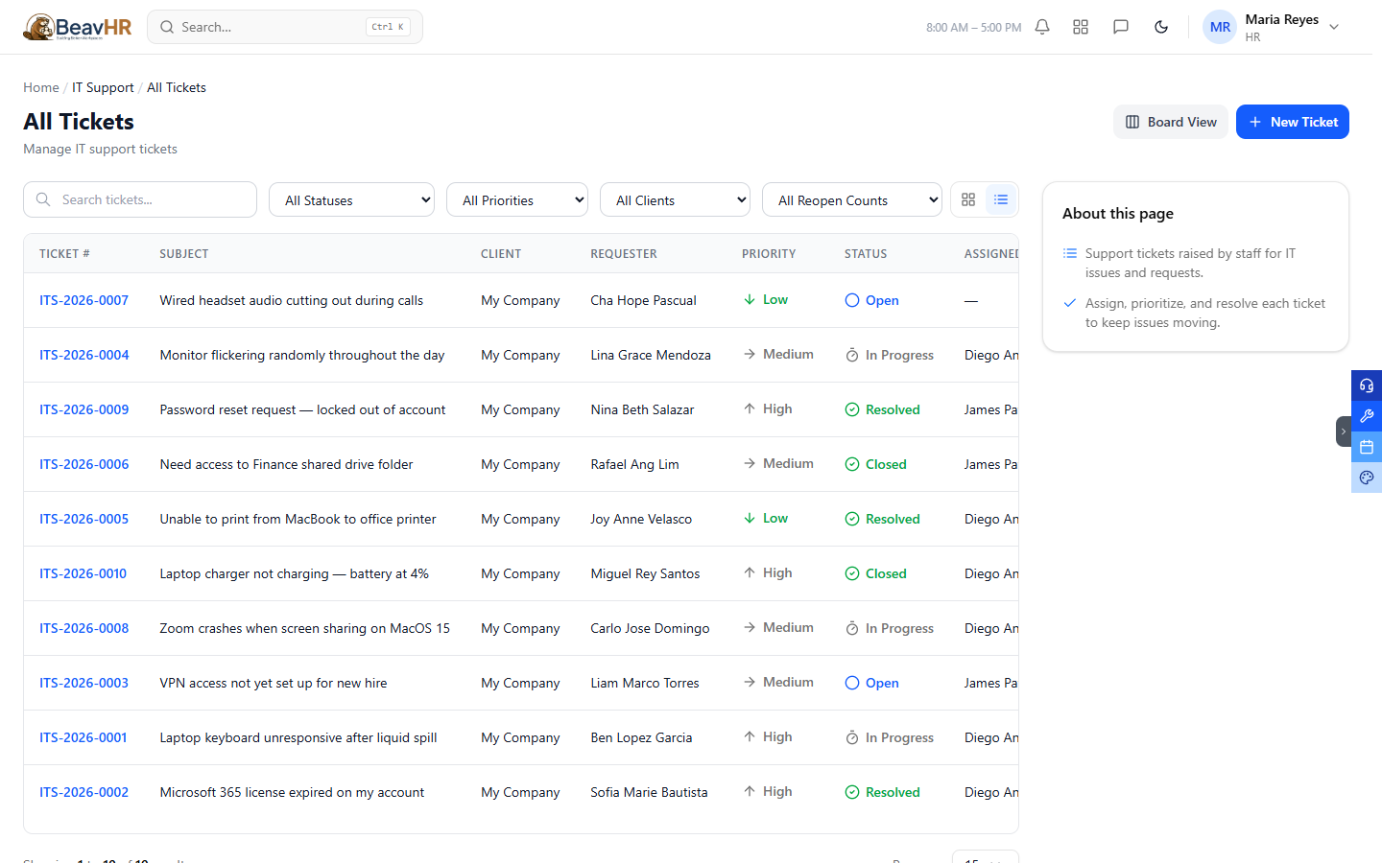Screen dimensions: 1382x863
Task: Click the 8:00 AM – 5:00 PM schedule
Action: (x=973, y=28)
